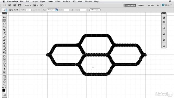Select the Path Selection tool
Image resolution: width=174 pixels, height=98 pixels.
pos(4,69)
